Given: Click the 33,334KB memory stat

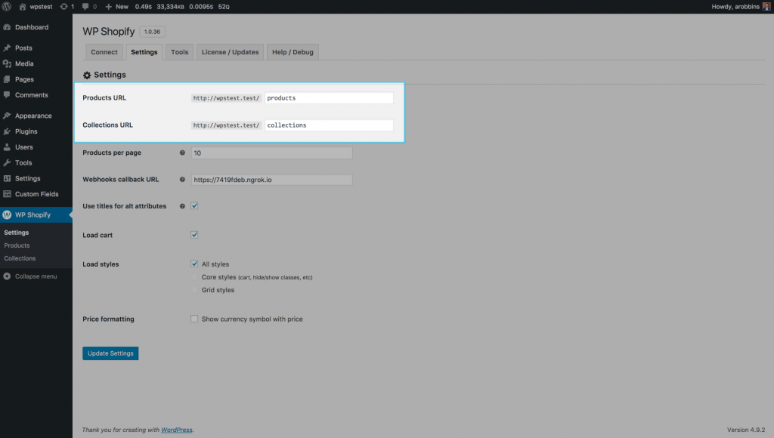Looking at the screenshot, I should [170, 6].
